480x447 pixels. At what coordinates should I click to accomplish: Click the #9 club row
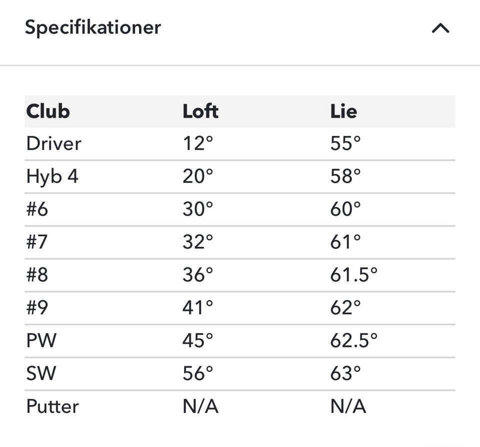[240, 308]
